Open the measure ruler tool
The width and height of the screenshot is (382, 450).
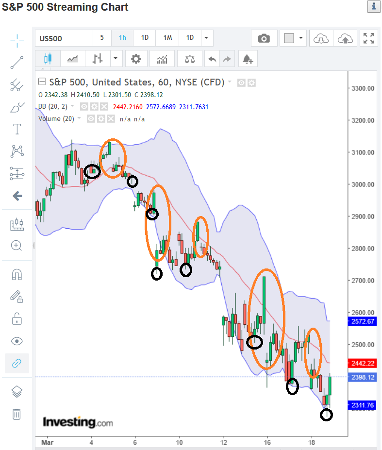[x=17, y=224]
